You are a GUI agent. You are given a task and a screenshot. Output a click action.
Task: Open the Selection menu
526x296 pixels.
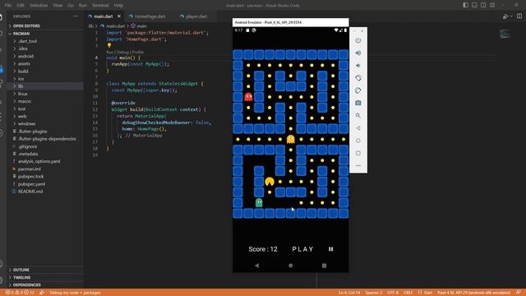[39, 6]
